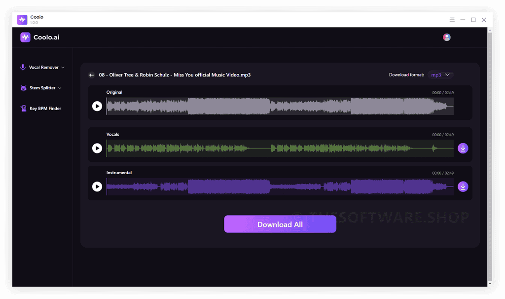The image size is (505, 299).
Task: Click the scrollbar down arrow
Action: pos(490,284)
